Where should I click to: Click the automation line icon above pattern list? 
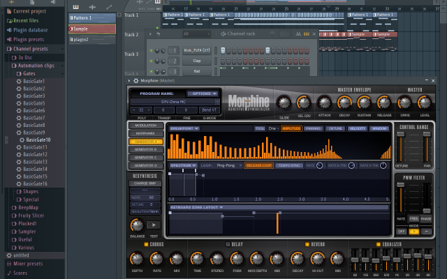tap(109, 7)
